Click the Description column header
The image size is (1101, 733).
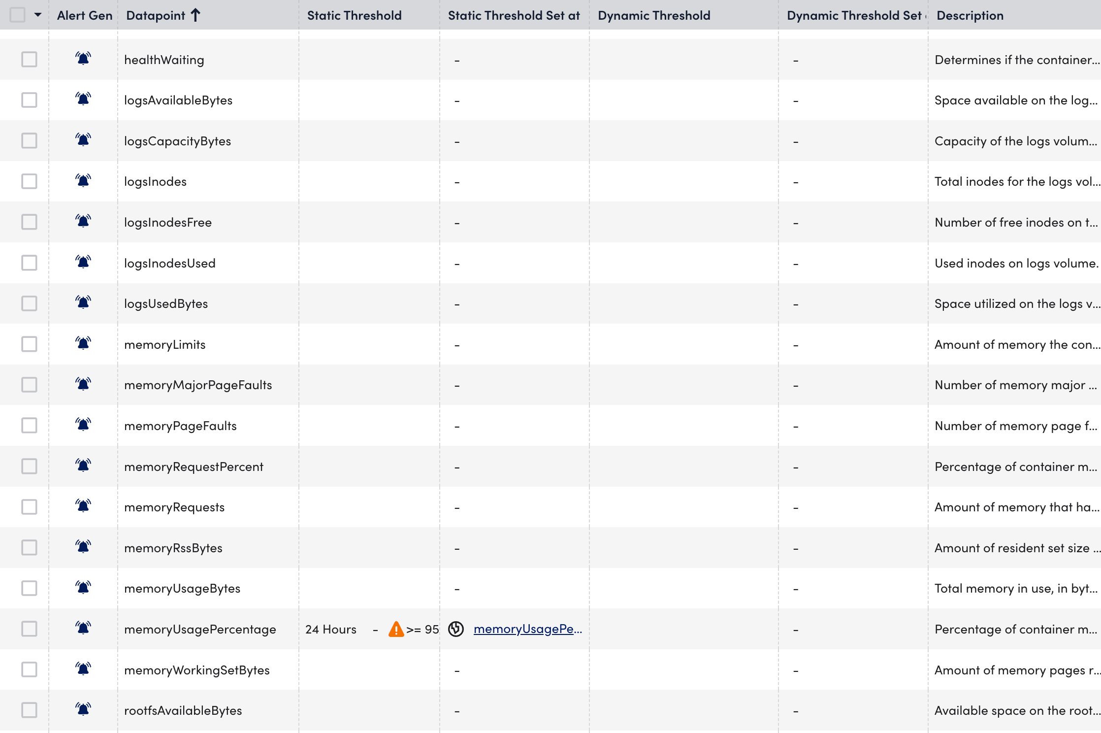970,15
